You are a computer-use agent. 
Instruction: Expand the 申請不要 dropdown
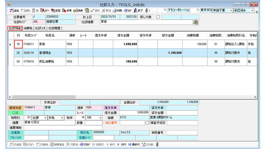tap(231, 11)
